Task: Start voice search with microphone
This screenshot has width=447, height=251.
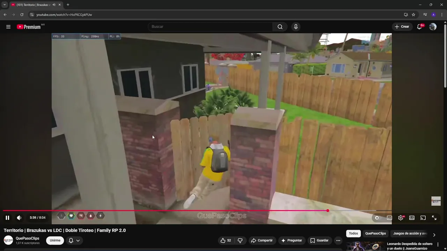Action: click(296, 27)
